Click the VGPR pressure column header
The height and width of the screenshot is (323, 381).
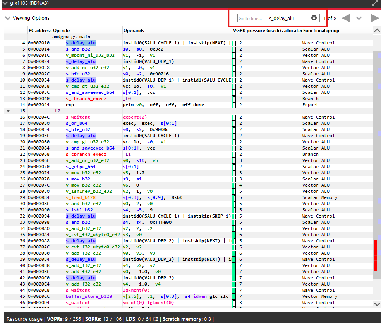tap(266, 31)
